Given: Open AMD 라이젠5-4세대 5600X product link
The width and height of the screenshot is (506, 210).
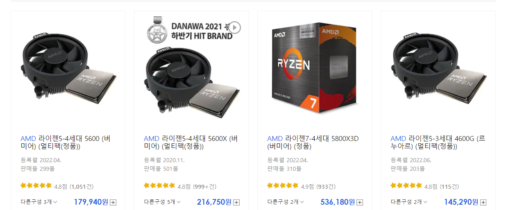Looking at the screenshot, I should [x=191, y=142].
